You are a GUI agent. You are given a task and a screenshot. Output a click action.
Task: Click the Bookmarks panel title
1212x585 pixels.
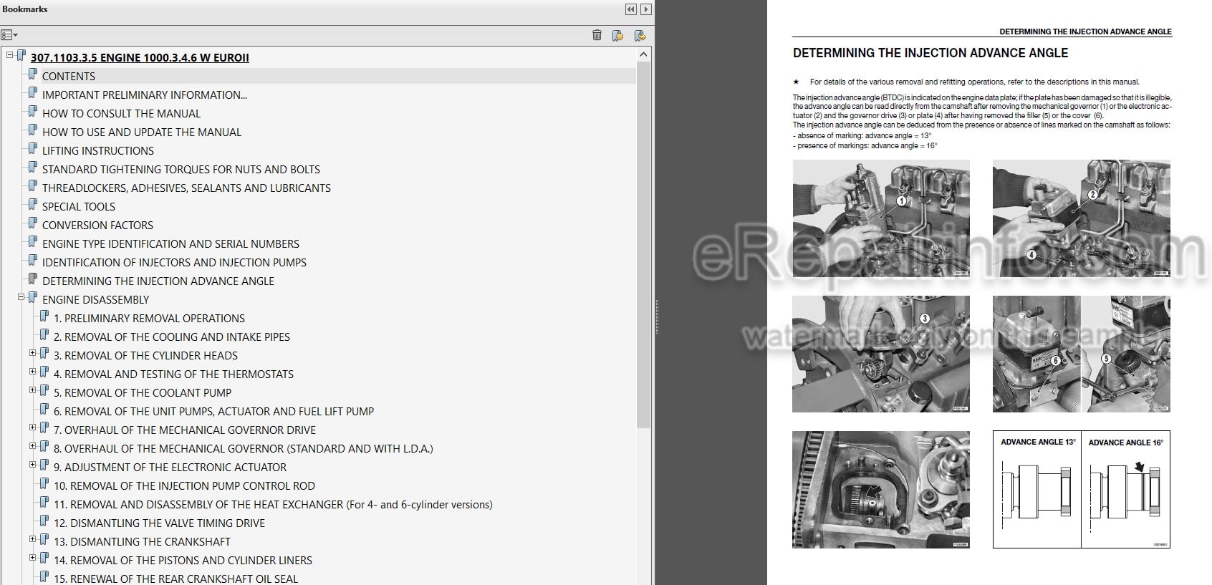(x=25, y=9)
